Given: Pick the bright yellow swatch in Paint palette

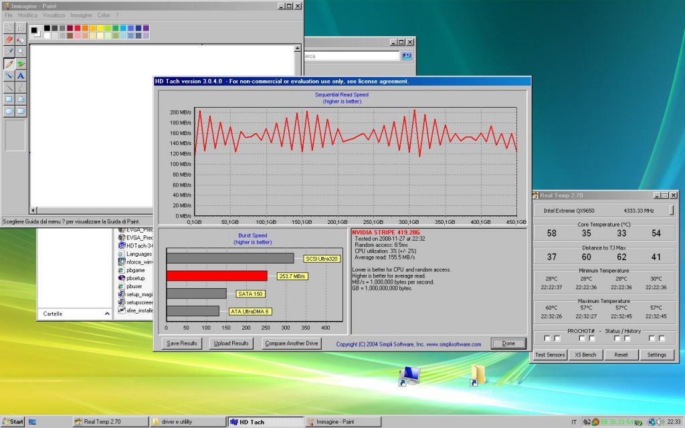Looking at the screenshot, I should click(x=100, y=28).
